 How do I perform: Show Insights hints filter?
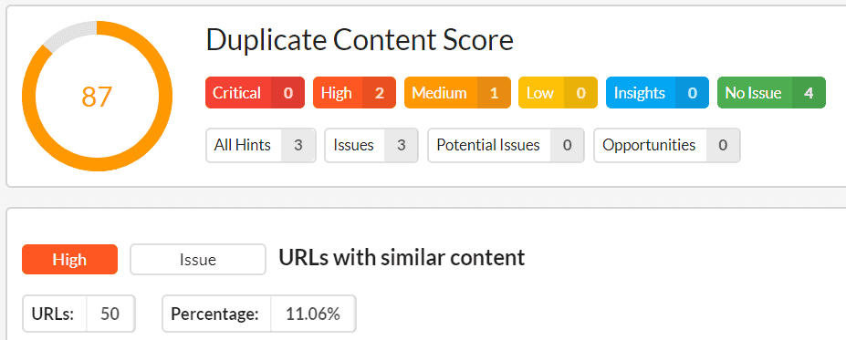(657, 93)
